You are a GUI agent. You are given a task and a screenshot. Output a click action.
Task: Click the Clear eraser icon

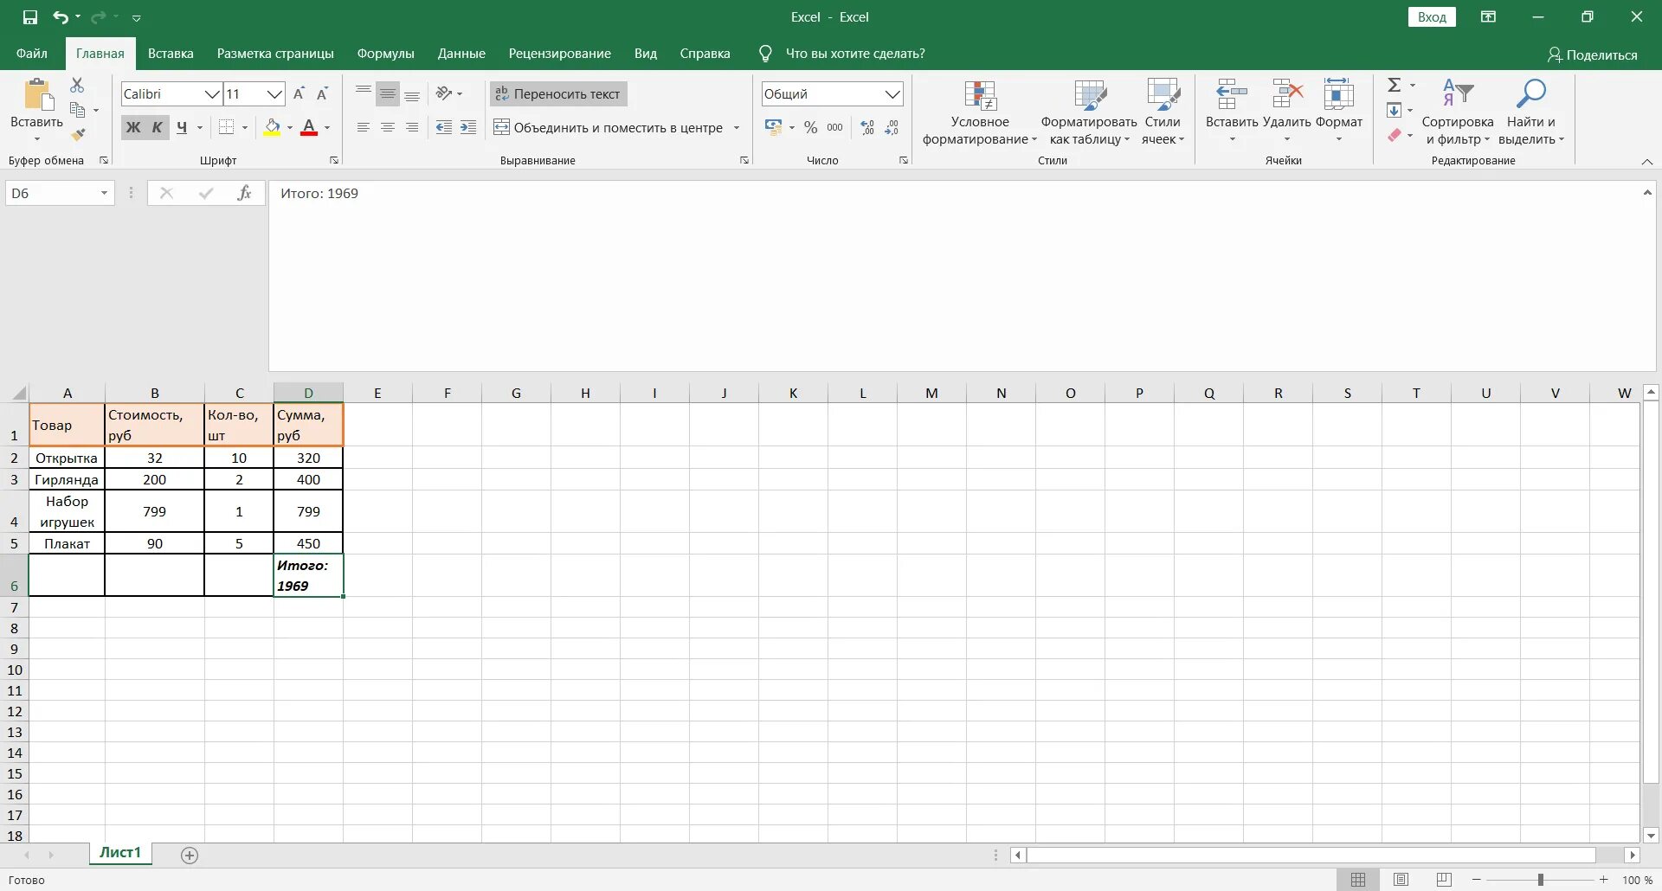pyautogui.click(x=1394, y=135)
